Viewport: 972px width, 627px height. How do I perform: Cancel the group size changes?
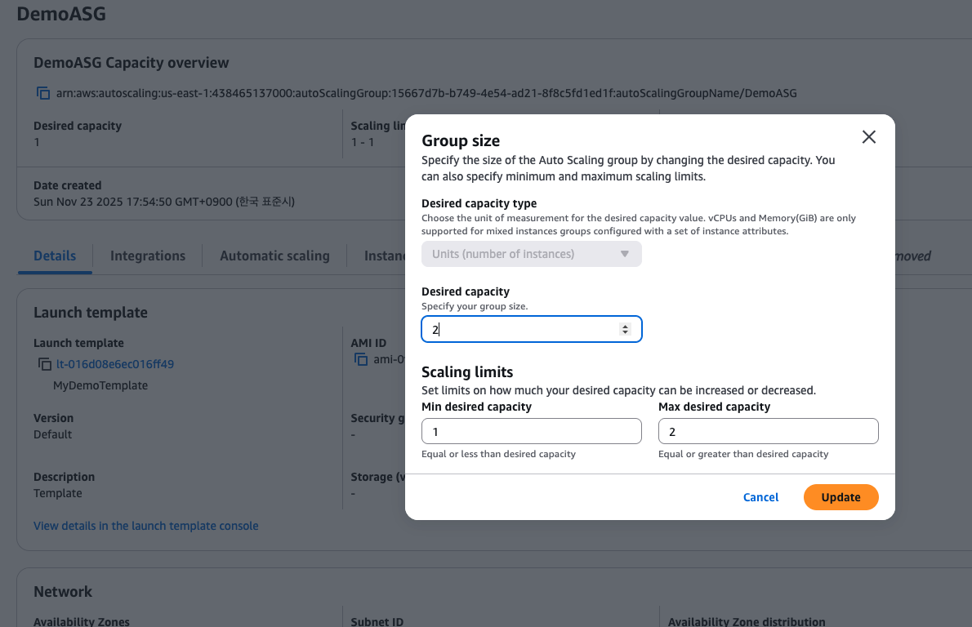(760, 497)
